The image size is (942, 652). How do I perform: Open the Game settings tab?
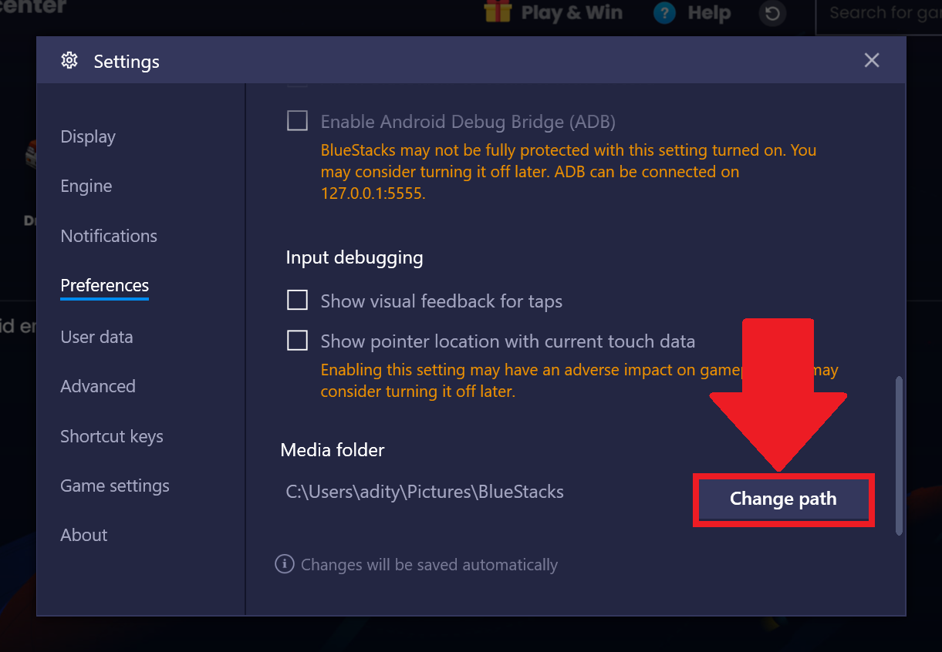(115, 486)
